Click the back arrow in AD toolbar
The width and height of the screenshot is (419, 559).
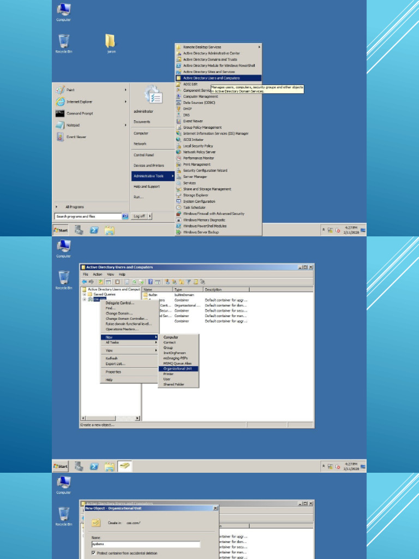[85, 281]
